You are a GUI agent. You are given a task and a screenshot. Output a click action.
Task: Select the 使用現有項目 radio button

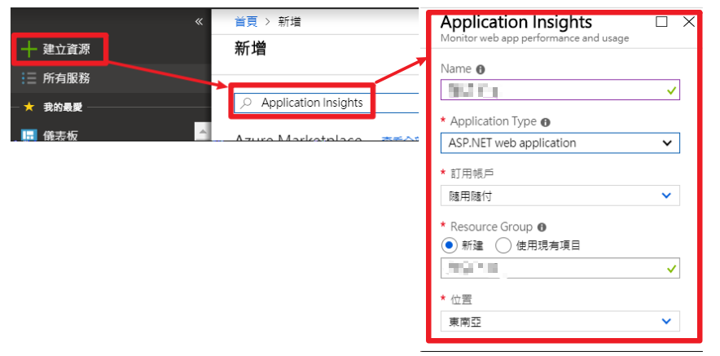503,246
